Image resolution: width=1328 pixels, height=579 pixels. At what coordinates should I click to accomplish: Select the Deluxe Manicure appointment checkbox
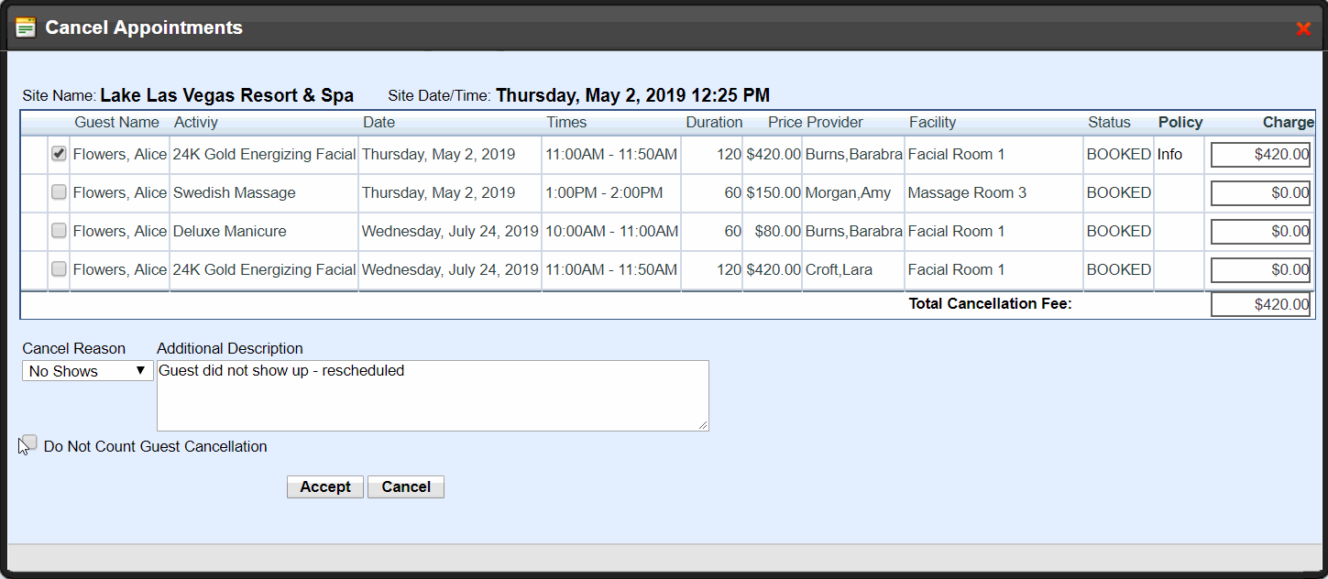click(59, 231)
